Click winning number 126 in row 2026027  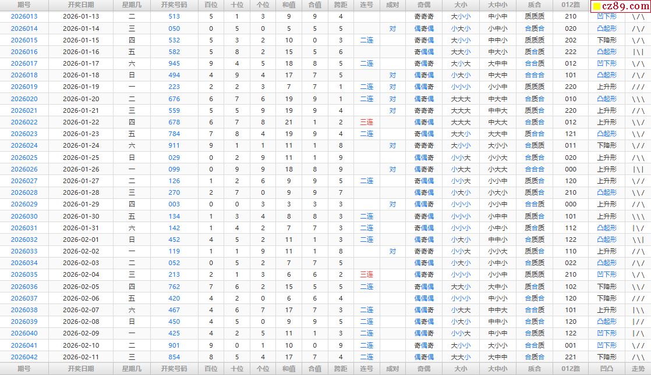click(174, 181)
